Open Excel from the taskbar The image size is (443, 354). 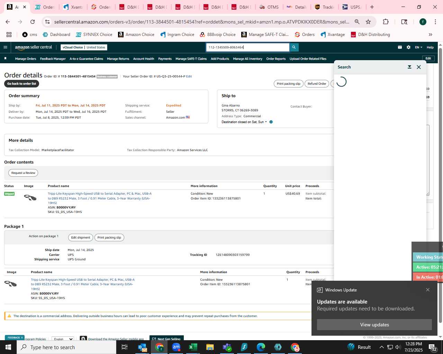(193, 347)
